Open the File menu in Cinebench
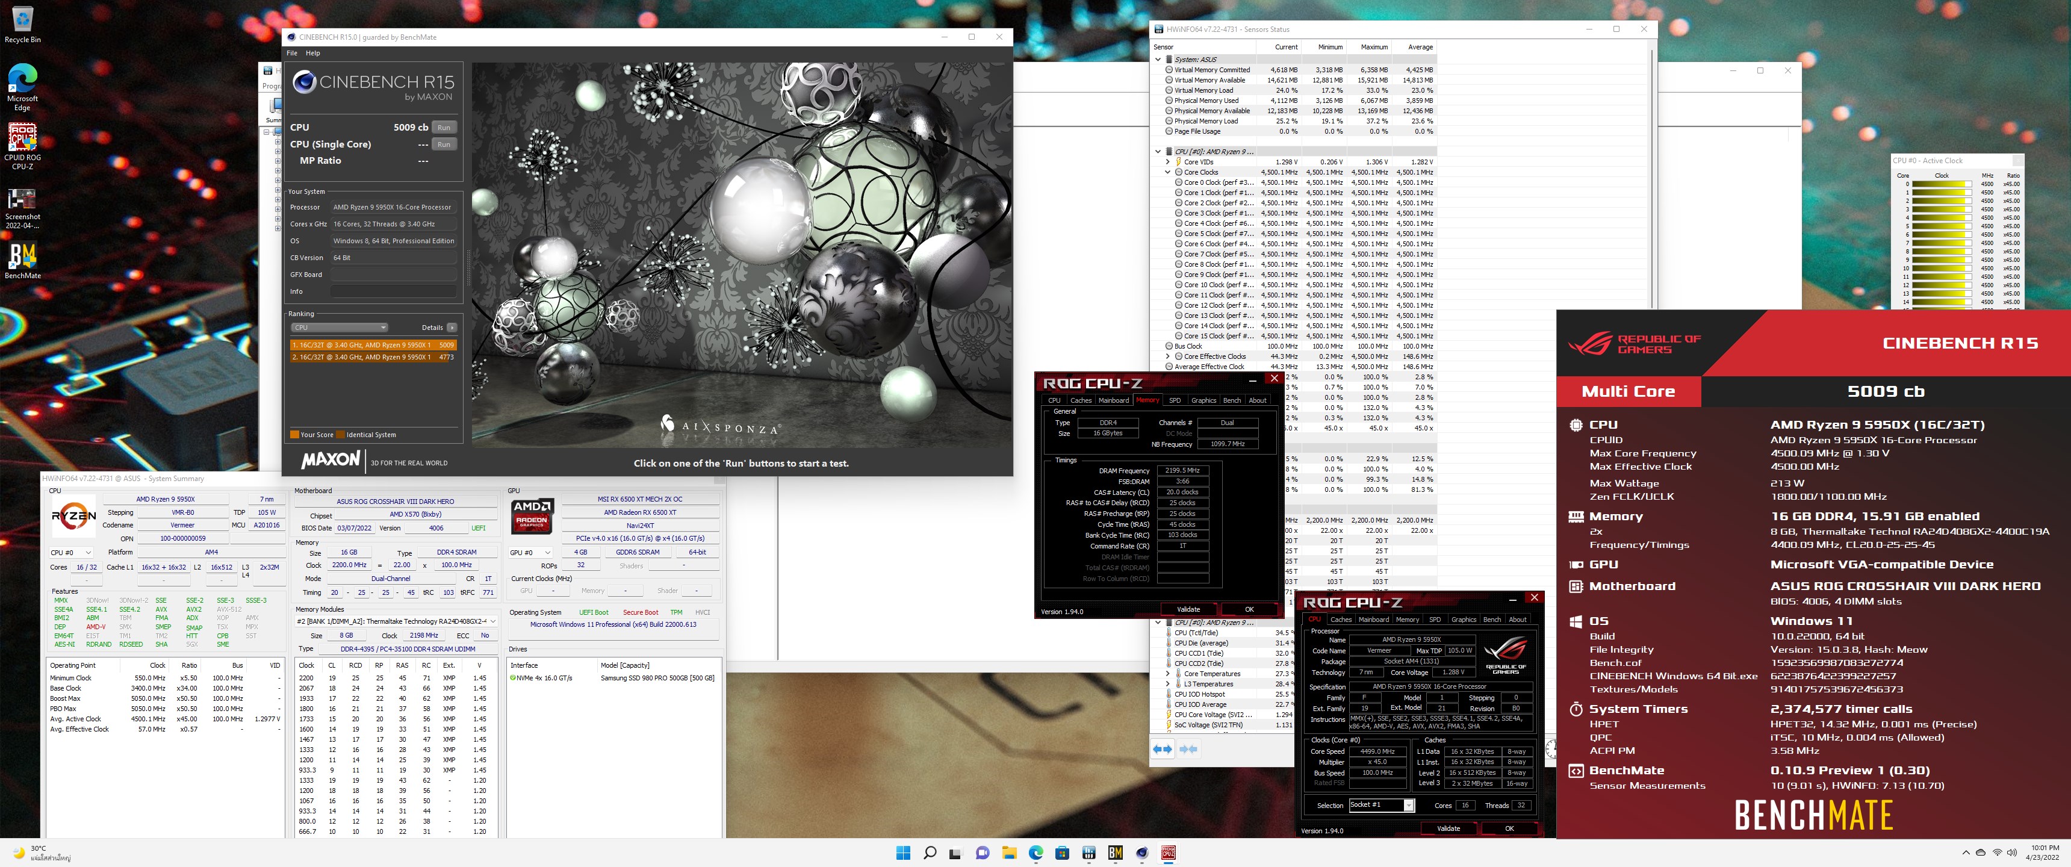The image size is (2071, 867). coord(292,53)
